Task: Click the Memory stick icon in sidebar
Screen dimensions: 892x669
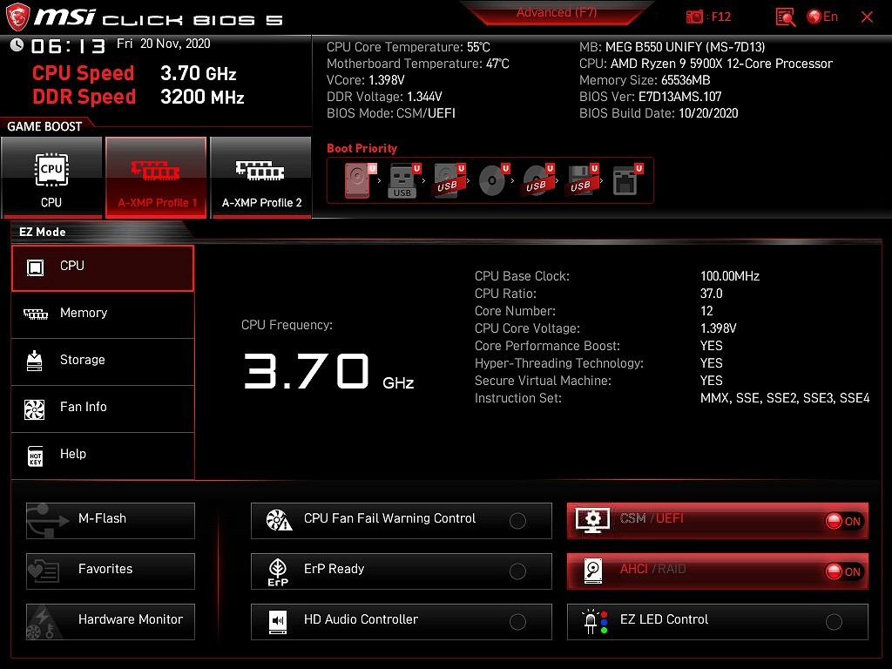Action: point(35,314)
